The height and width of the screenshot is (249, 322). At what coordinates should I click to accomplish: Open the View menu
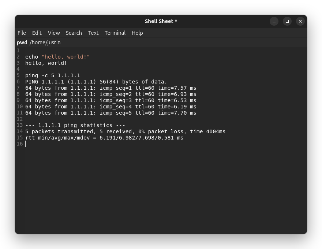[x=54, y=33]
